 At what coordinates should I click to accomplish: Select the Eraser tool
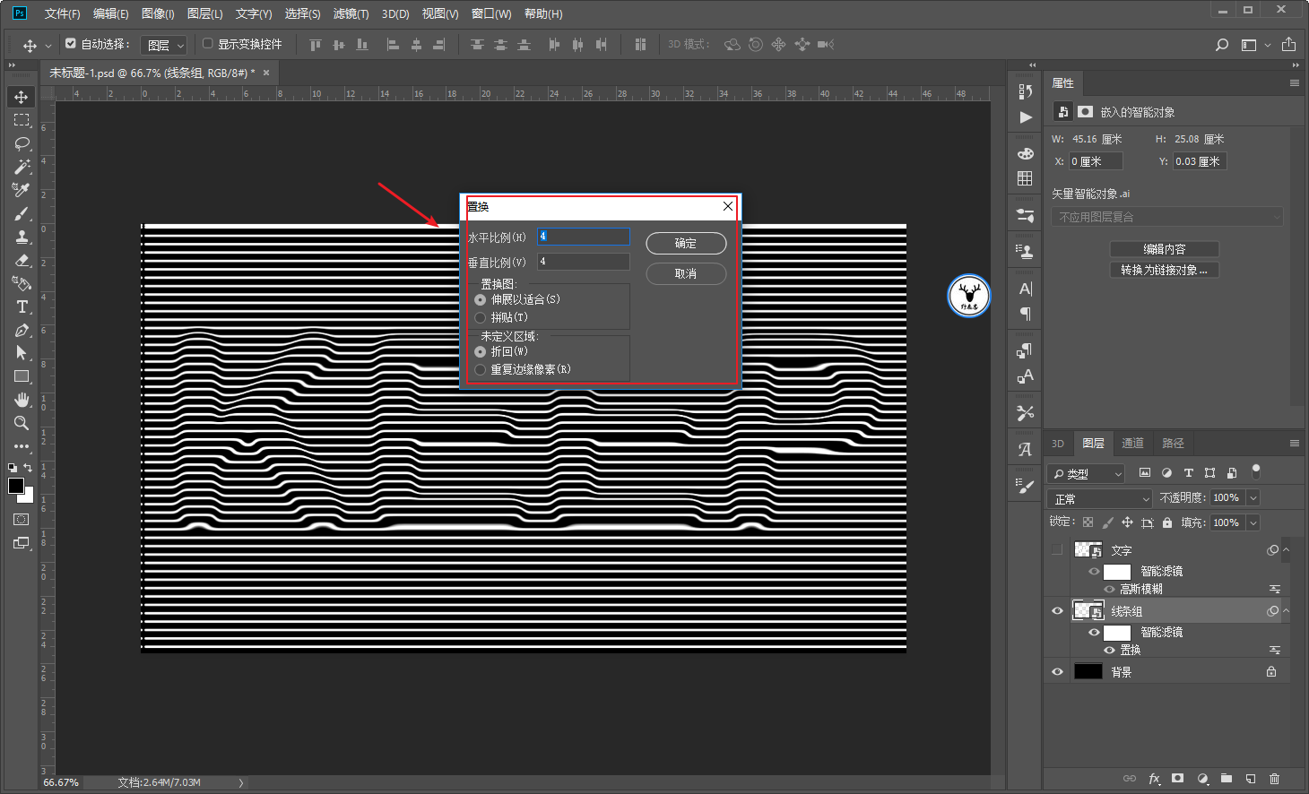click(22, 260)
